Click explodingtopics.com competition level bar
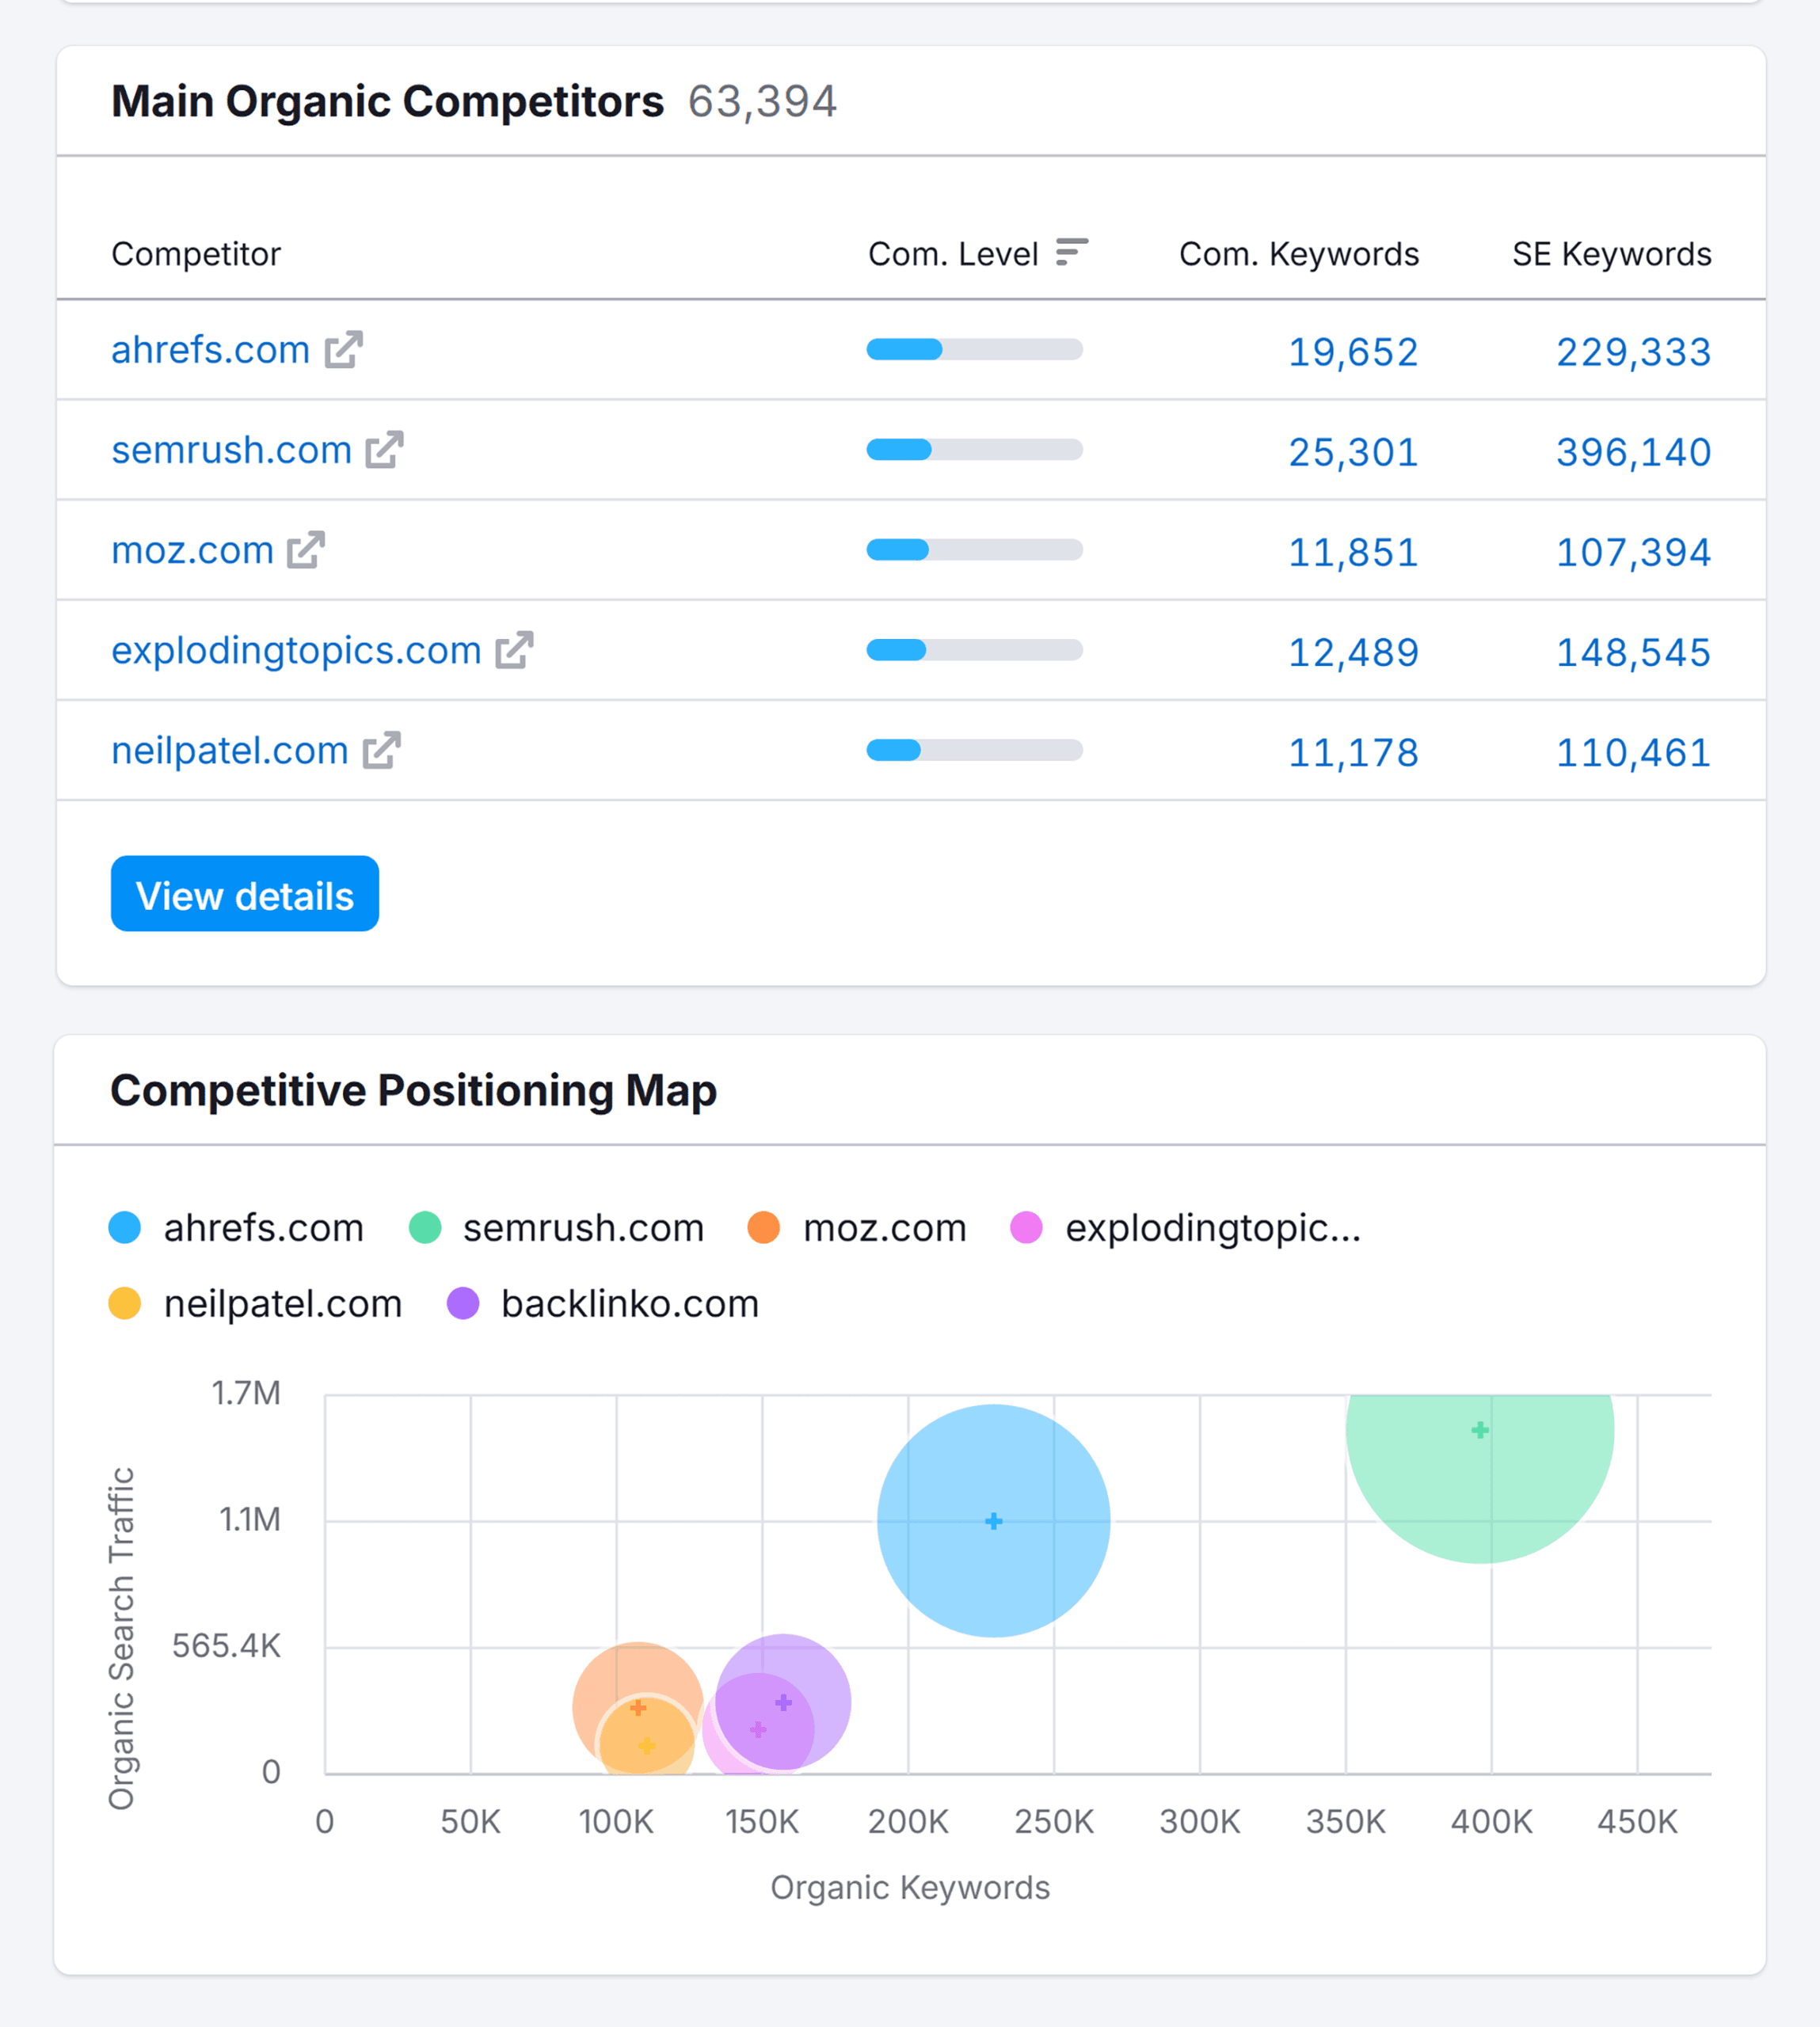1820x2027 pixels. tap(975, 650)
